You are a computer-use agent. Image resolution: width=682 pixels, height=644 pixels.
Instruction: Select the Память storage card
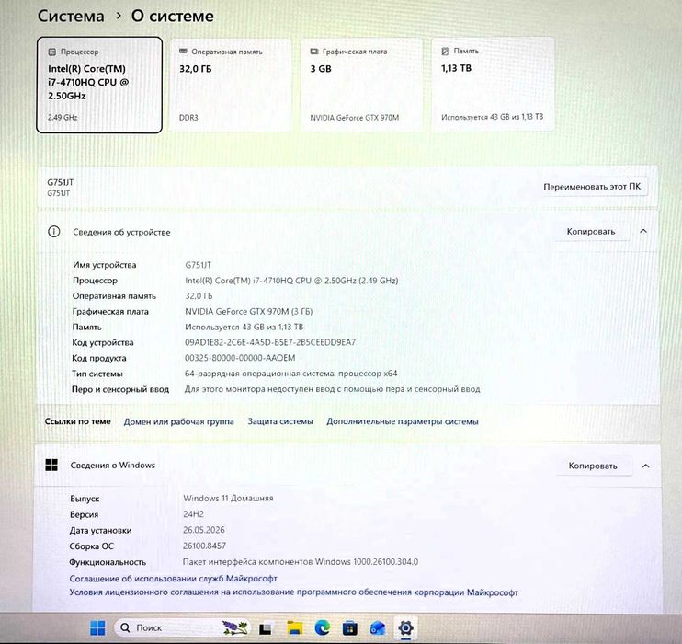point(493,84)
